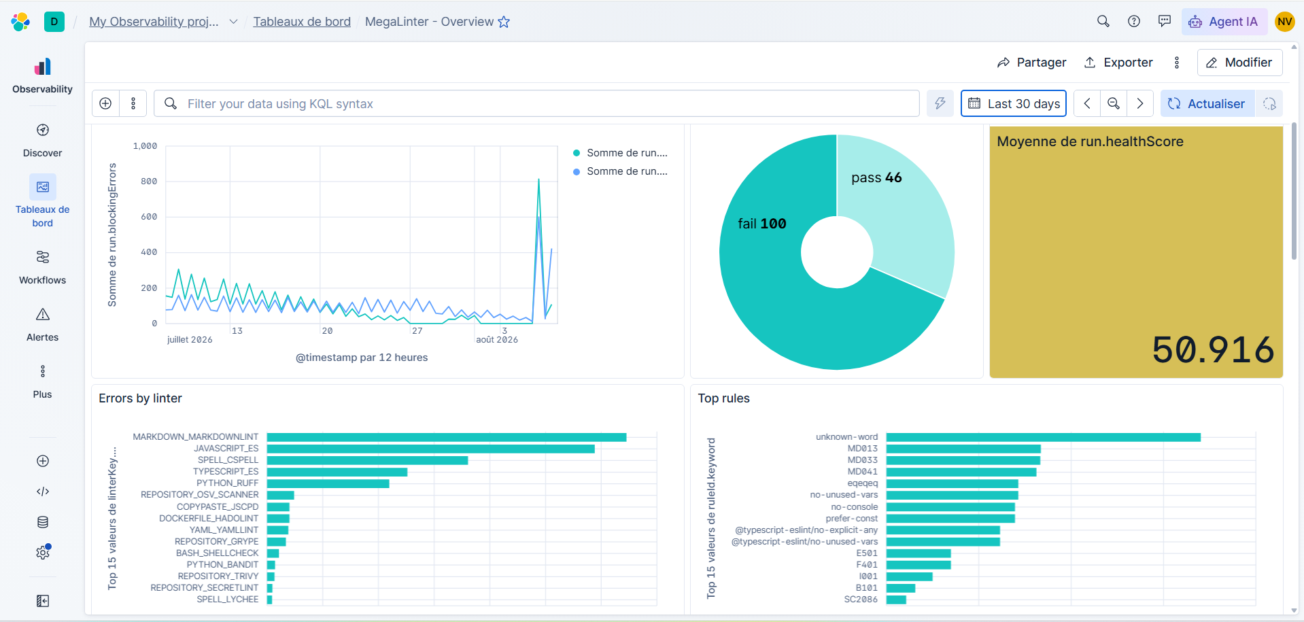Screen dimensions: 1304x622
Task: Click Exporter button
Action: 1118,63
